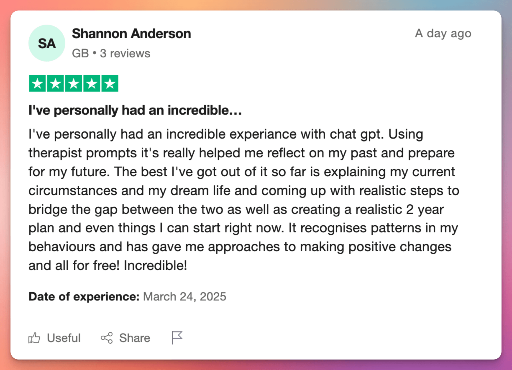Image resolution: width=512 pixels, height=370 pixels.
Task: Click the A day ago timestamp
Action: point(443,33)
